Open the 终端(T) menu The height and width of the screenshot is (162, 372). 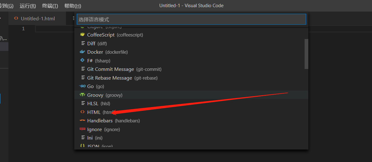pyautogui.click(x=50, y=6)
